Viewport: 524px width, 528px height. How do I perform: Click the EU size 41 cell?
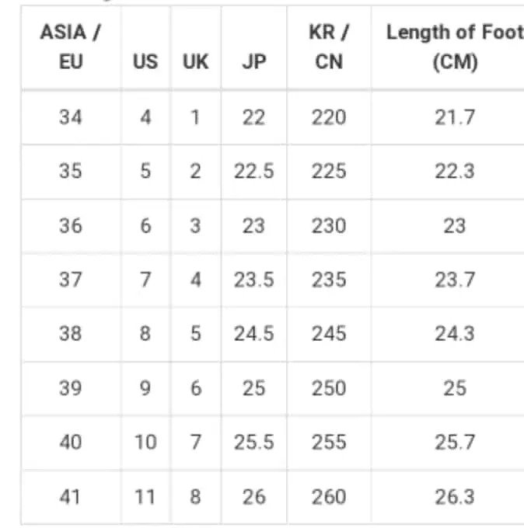click(71, 496)
